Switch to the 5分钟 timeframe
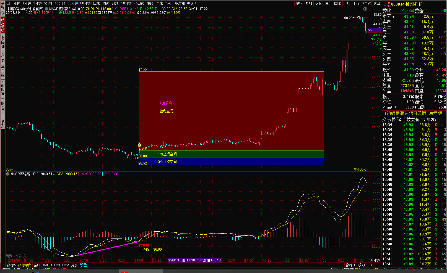 48,3
